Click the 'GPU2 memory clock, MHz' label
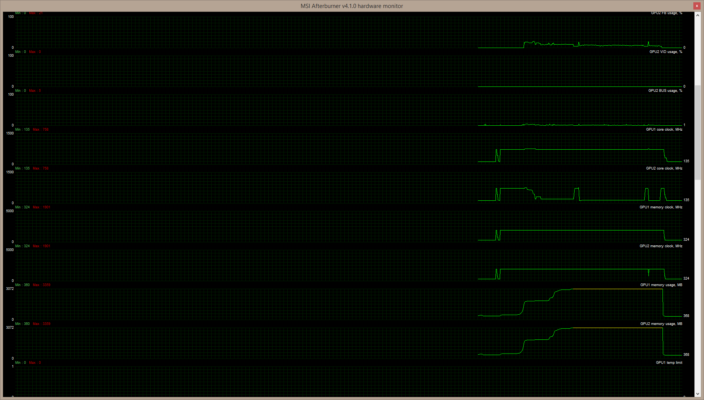The width and height of the screenshot is (704, 400). pos(661,246)
